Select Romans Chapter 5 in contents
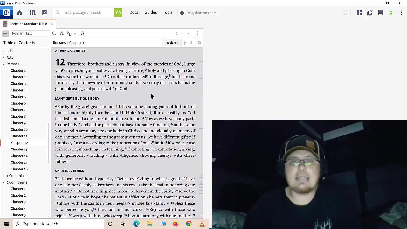This screenshot has height=229, width=407. coord(18,97)
